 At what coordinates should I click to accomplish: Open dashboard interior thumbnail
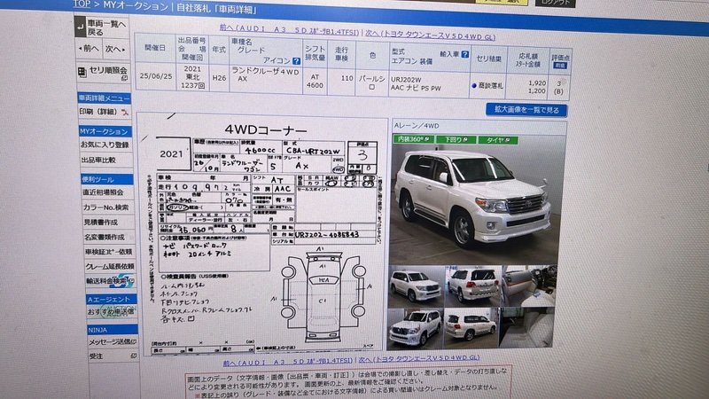click(529, 286)
